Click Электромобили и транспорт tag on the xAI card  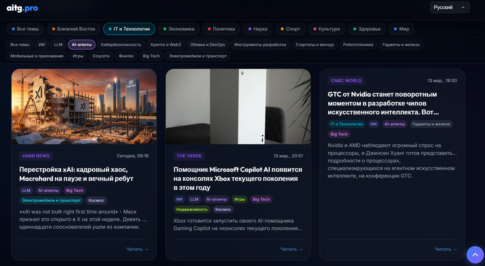click(x=51, y=200)
